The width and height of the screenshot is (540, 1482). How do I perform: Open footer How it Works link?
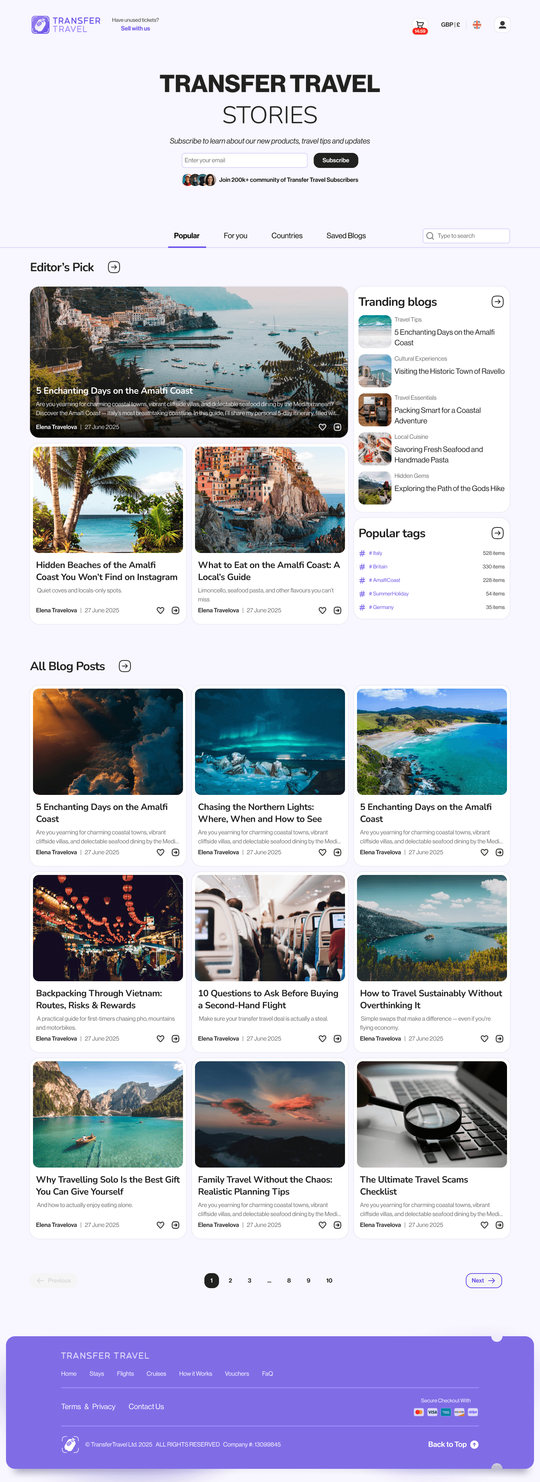point(195,1374)
